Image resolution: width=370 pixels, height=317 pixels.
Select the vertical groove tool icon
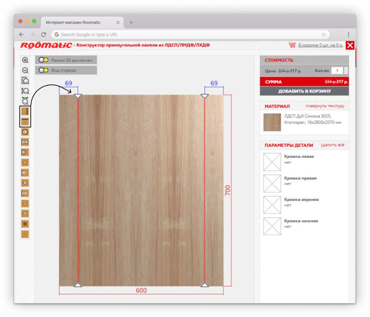25,111
